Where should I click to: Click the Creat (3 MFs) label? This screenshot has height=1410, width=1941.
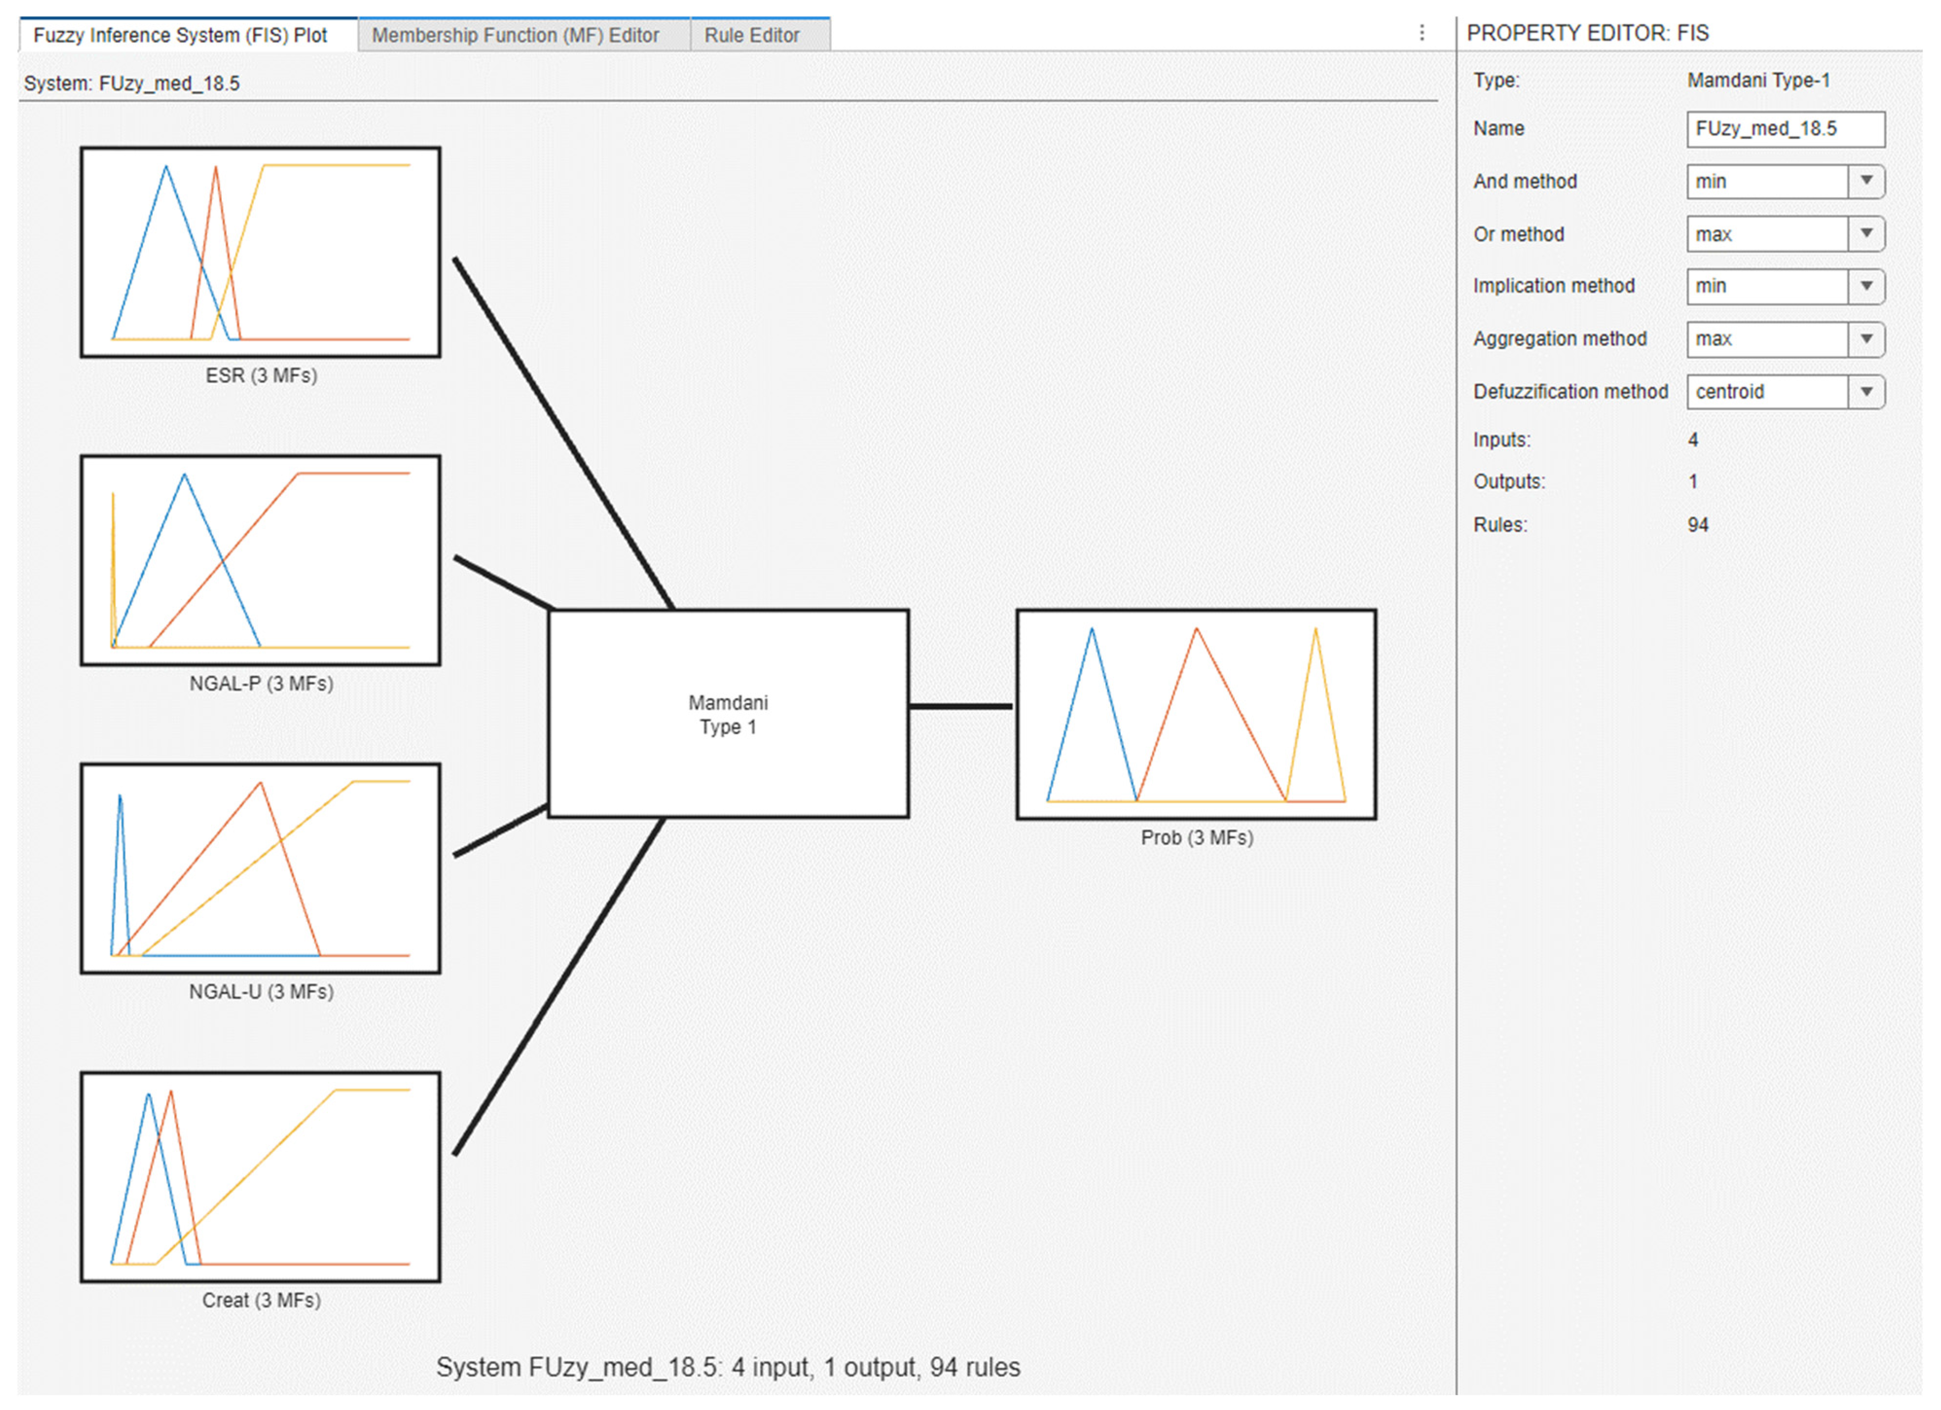261,1300
